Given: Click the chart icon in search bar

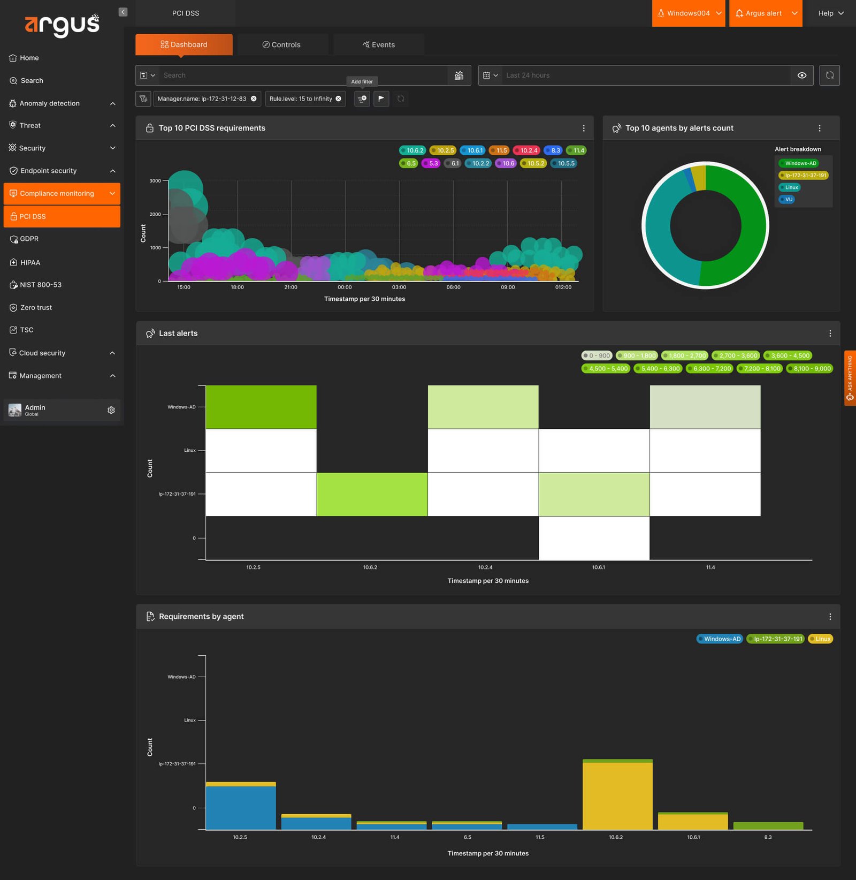Looking at the screenshot, I should [x=459, y=75].
